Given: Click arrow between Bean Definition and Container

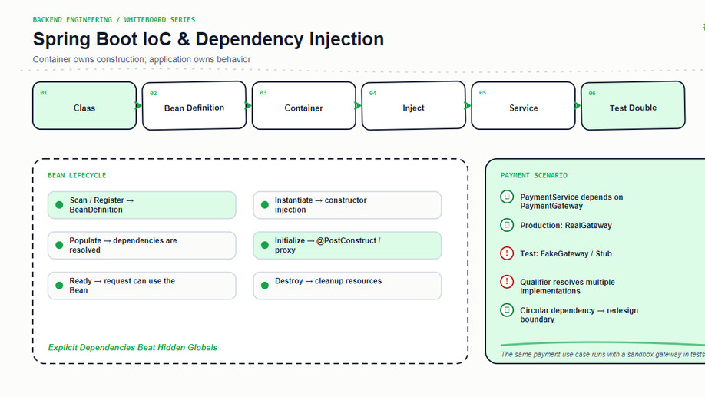Looking at the screenshot, I should [248, 106].
